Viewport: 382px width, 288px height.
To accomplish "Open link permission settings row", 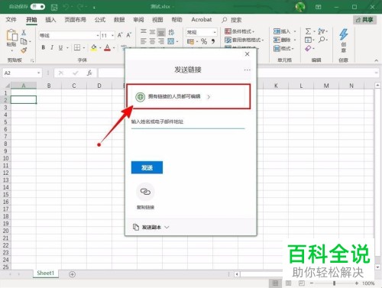I will [x=189, y=96].
